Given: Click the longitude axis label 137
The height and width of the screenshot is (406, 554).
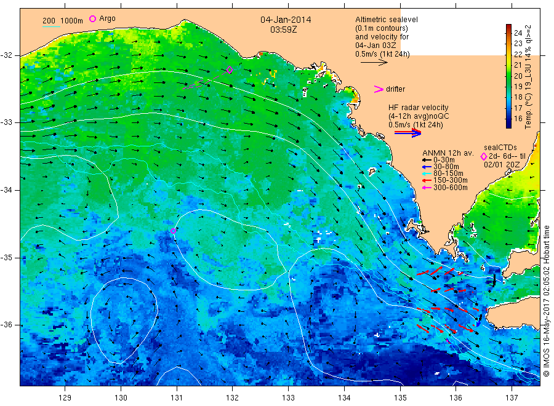Looking at the screenshot, I should [512, 398].
